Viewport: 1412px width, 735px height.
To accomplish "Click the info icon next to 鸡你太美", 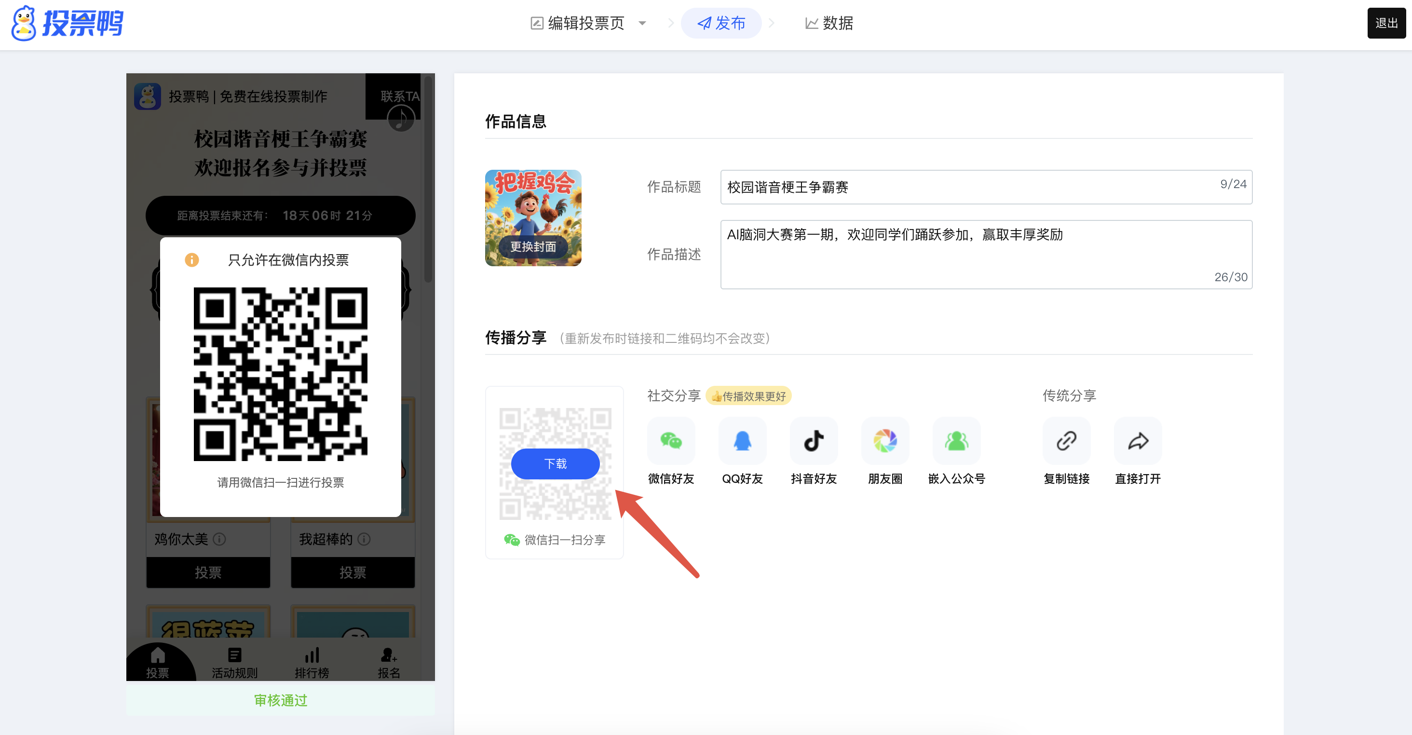I will coord(219,539).
